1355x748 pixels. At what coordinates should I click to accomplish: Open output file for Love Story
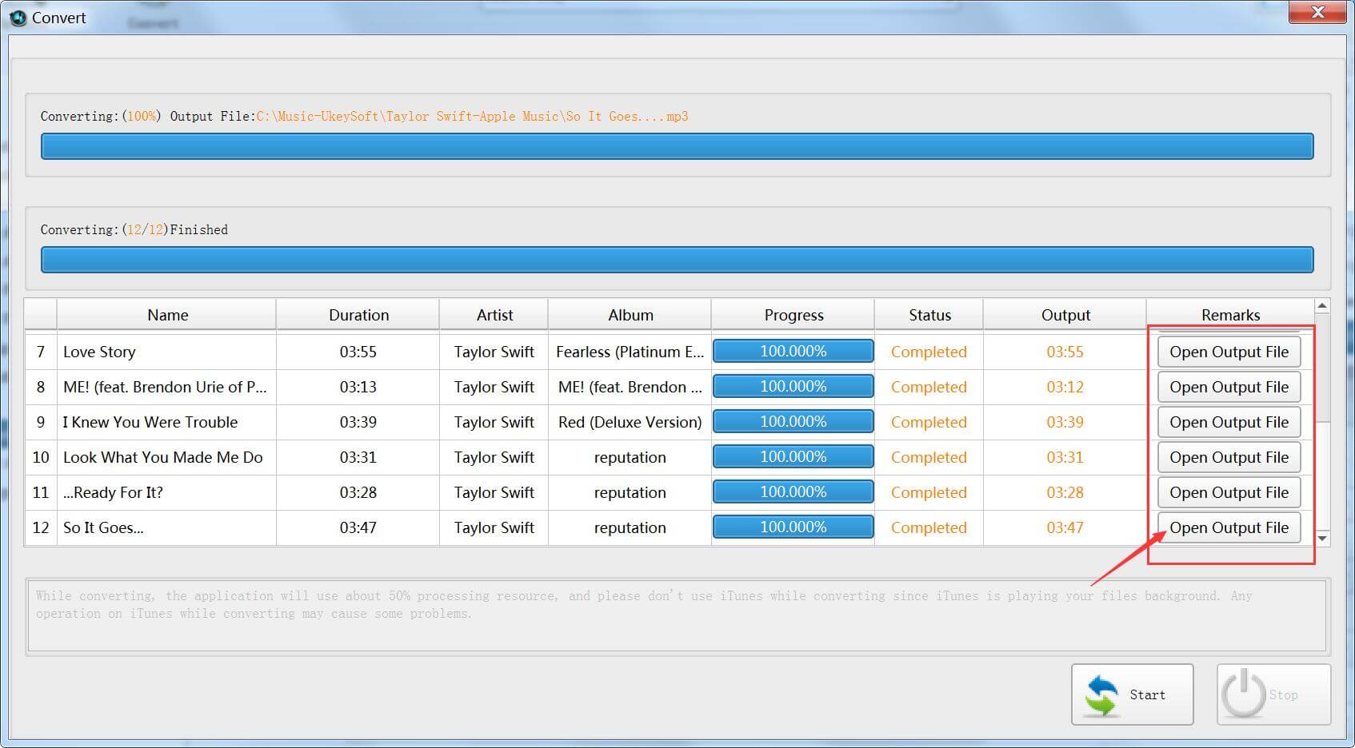pyautogui.click(x=1229, y=352)
